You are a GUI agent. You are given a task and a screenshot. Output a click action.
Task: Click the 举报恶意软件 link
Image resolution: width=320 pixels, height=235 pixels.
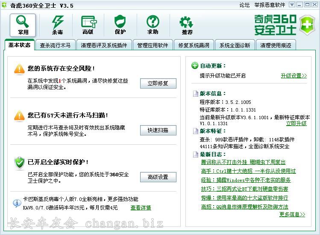coord(270,5)
